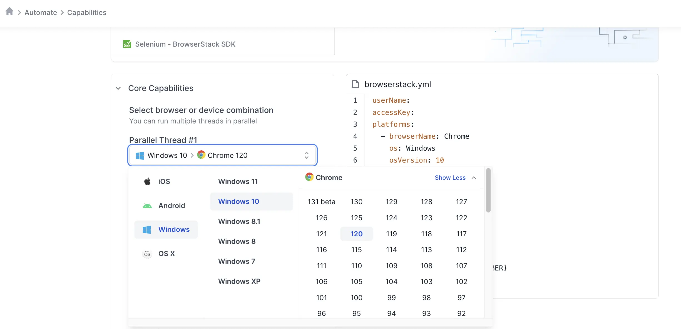Collapse the Chrome list chevron arrow
The height and width of the screenshot is (329, 681).
point(474,178)
